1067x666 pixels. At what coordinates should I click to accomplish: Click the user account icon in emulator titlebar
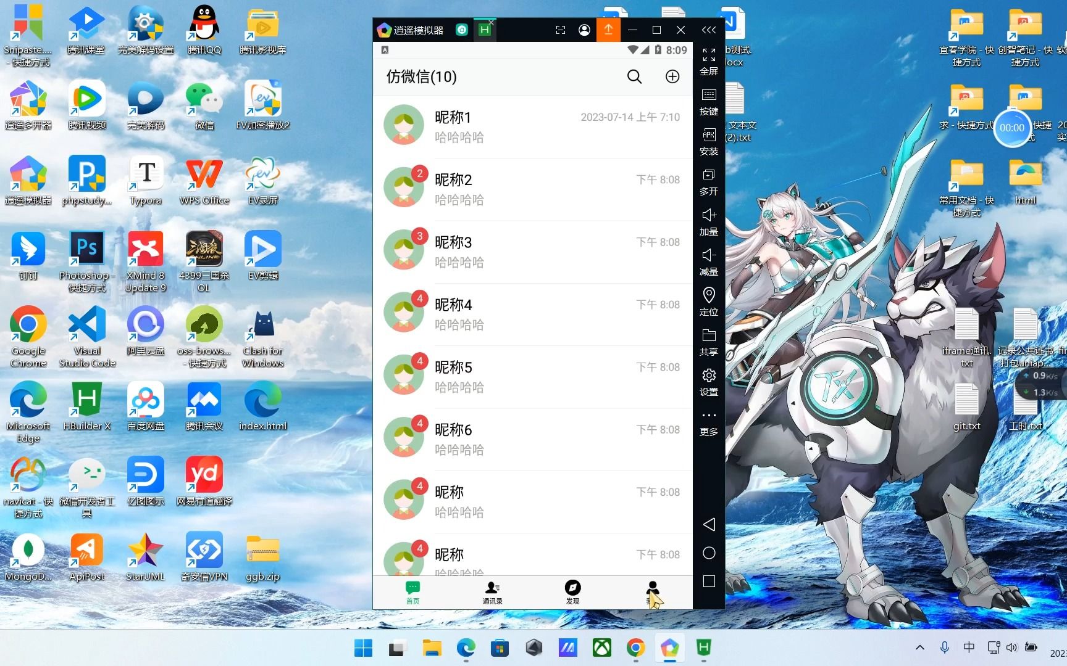coord(584,30)
